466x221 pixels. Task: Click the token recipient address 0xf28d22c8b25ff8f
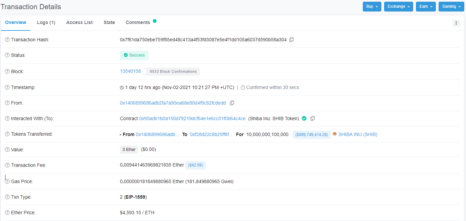coord(212,134)
